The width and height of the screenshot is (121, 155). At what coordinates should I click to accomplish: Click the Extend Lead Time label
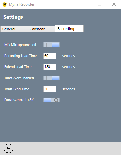coord(18,67)
